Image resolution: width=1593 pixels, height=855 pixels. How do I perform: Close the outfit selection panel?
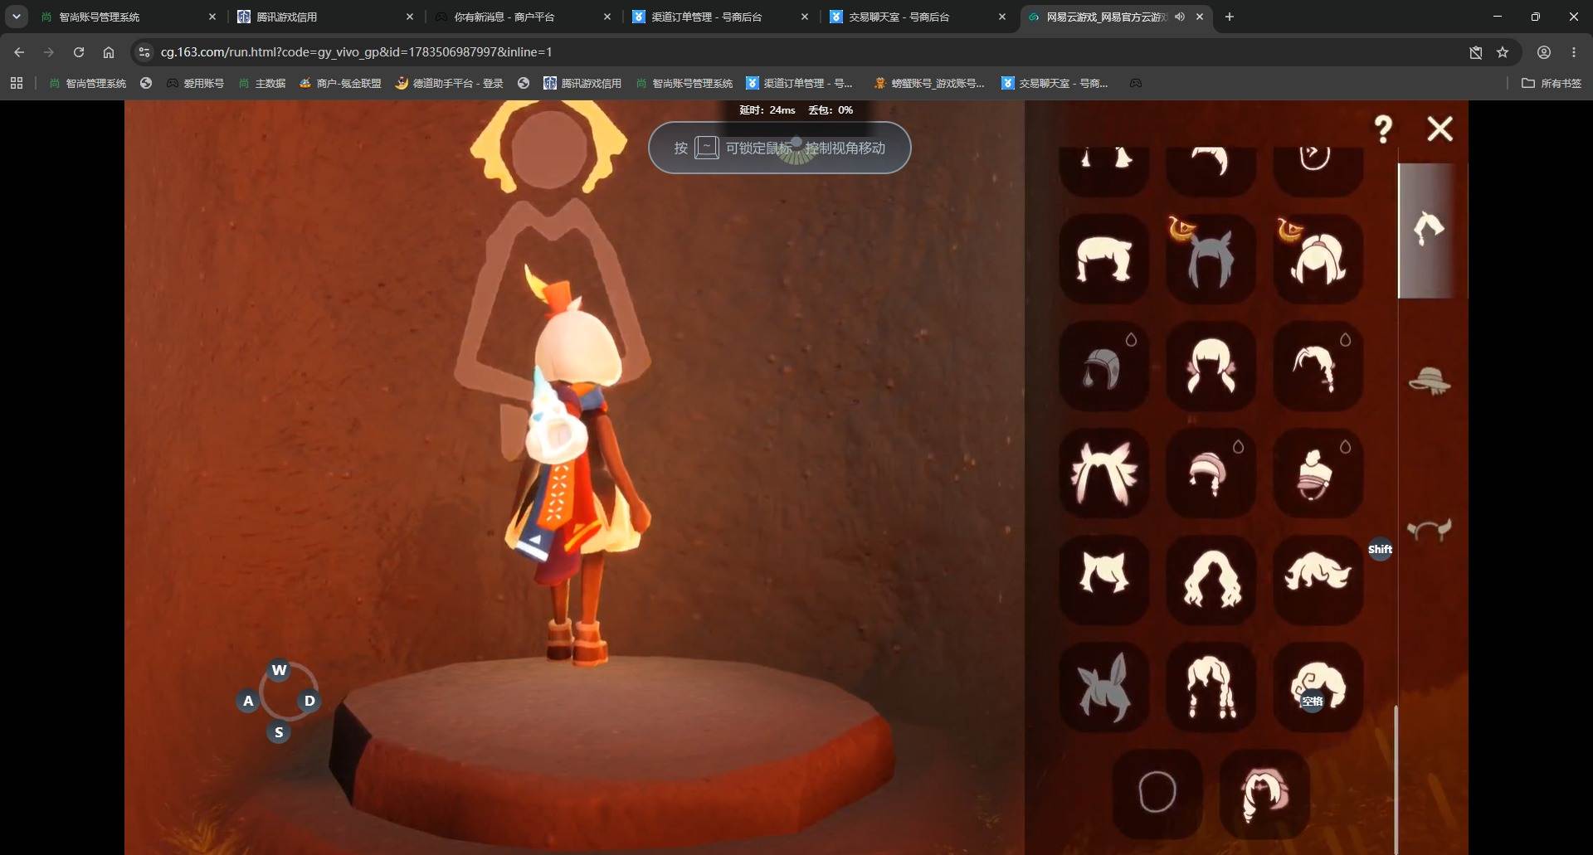(1440, 129)
